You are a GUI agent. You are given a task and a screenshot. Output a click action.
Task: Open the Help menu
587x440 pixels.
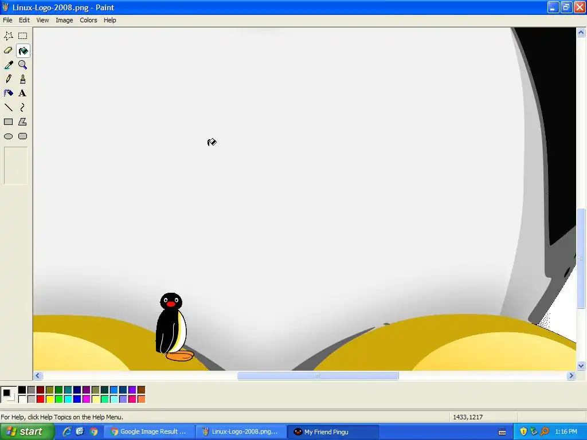click(x=109, y=20)
